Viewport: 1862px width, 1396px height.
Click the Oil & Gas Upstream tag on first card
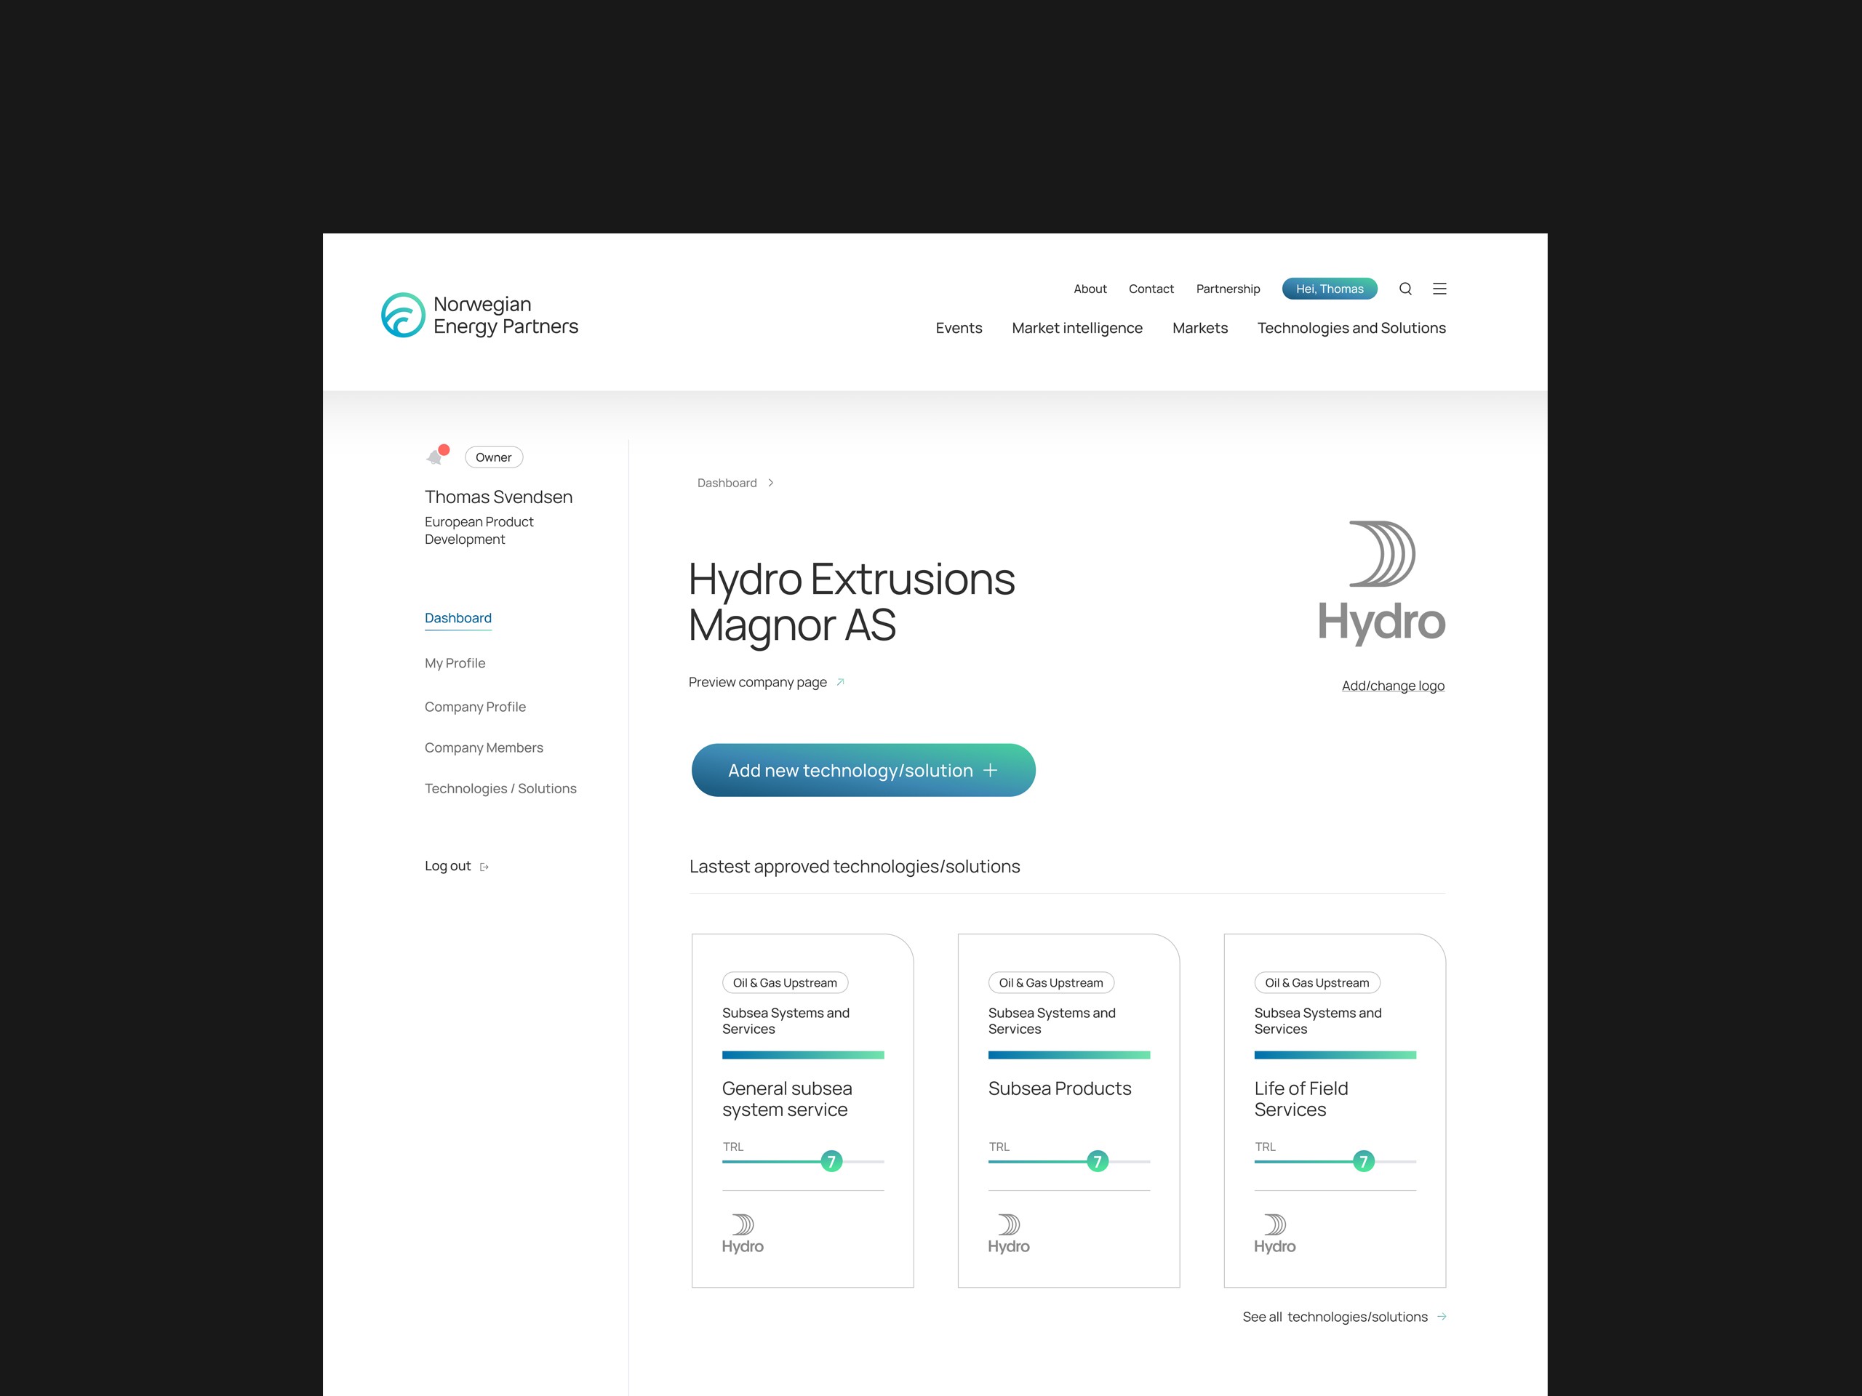[x=785, y=982]
